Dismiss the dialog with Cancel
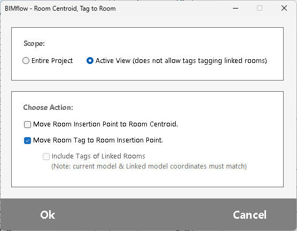Image resolution: width=297 pixels, height=231 pixels. point(249,215)
